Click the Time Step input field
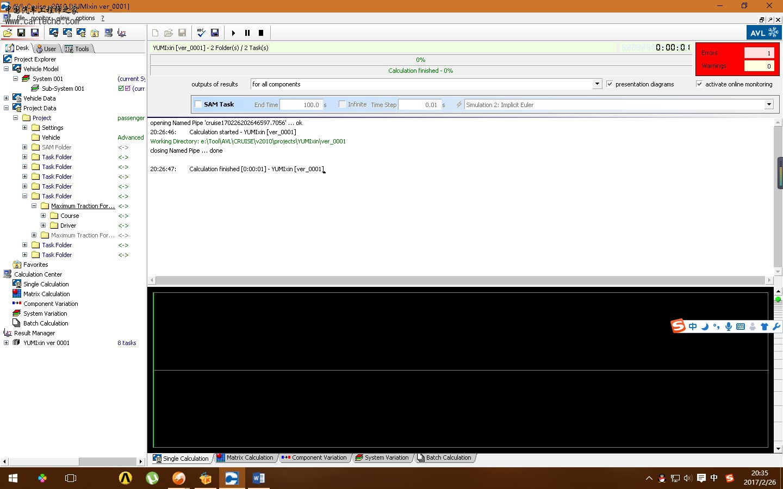 click(420, 105)
